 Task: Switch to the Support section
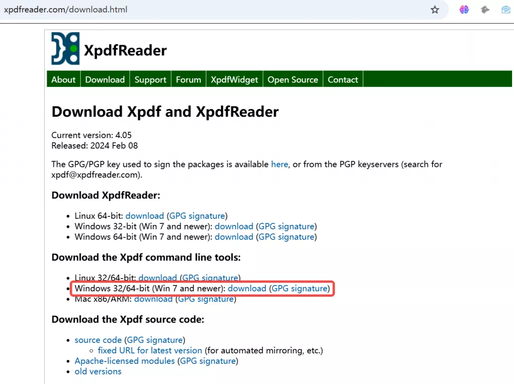point(150,79)
